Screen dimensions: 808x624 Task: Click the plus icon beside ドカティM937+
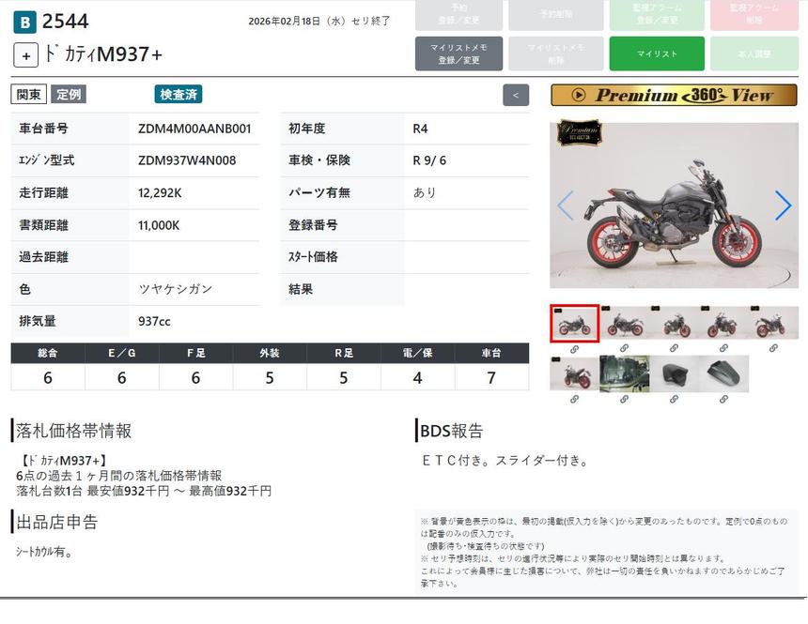[x=25, y=54]
